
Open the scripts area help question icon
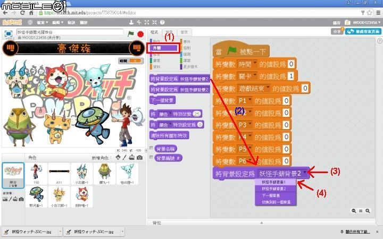(379, 41)
